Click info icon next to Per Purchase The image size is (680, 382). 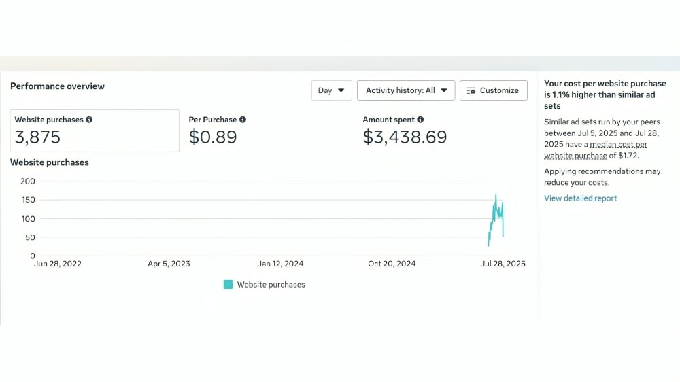[243, 120]
